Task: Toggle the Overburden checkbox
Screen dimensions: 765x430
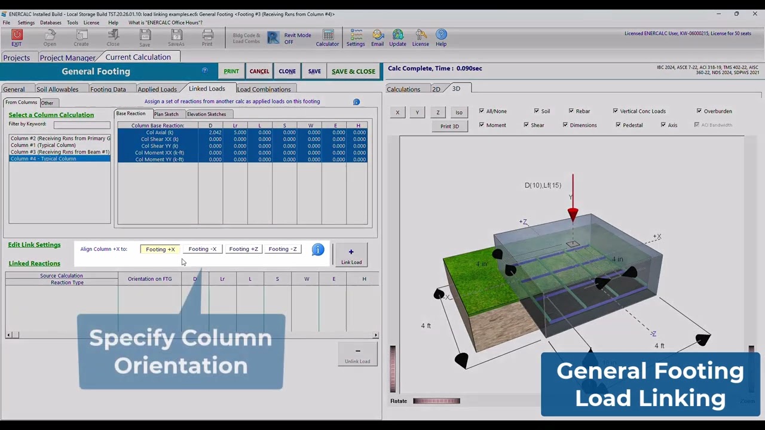Action: pyautogui.click(x=699, y=111)
